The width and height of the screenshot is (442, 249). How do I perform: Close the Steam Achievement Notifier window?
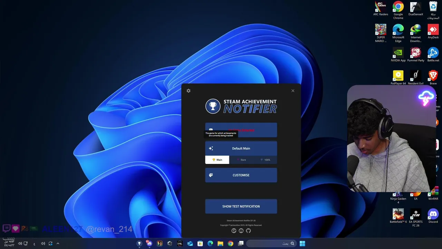(x=293, y=91)
